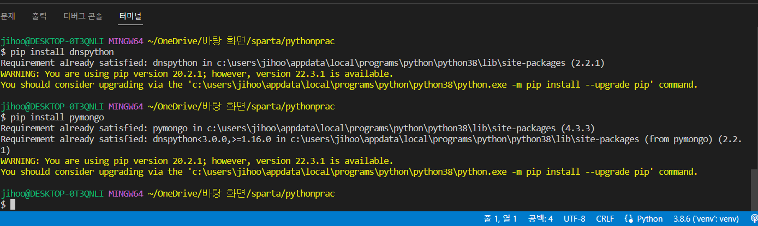
Task: Change indentation via 공백: 4
Action: (x=540, y=219)
